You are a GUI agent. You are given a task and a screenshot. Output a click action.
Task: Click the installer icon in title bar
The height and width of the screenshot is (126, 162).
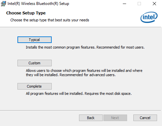pos(3,4)
